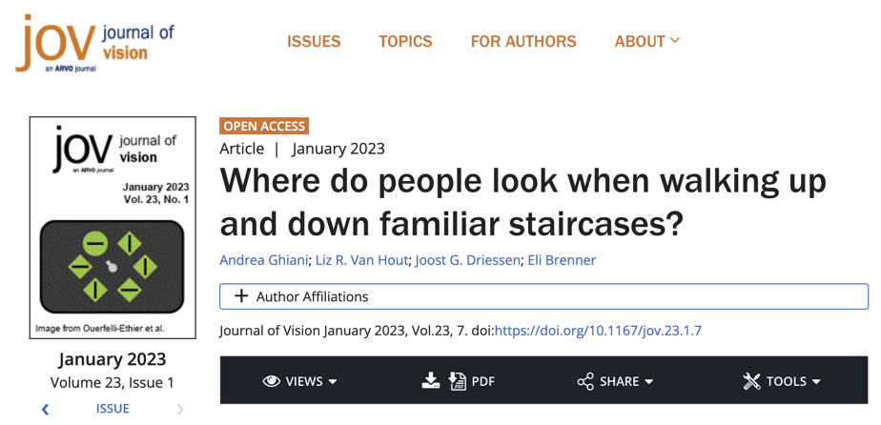Click the Issue link below the cover
The height and width of the screenshot is (425, 881).
point(113,409)
